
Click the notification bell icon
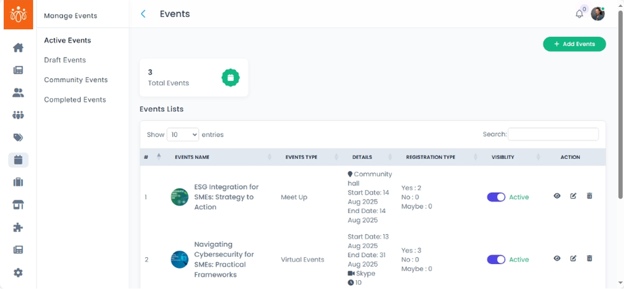coord(579,14)
